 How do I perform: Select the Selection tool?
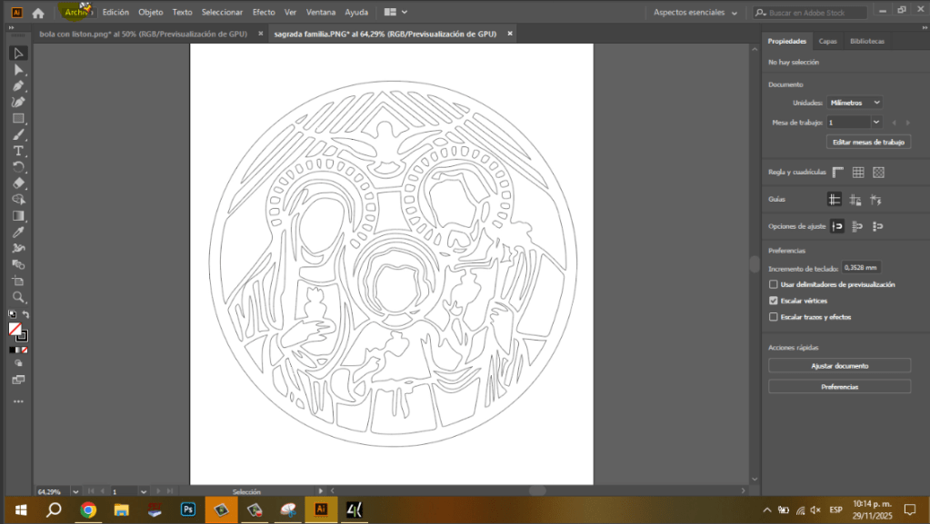point(18,53)
